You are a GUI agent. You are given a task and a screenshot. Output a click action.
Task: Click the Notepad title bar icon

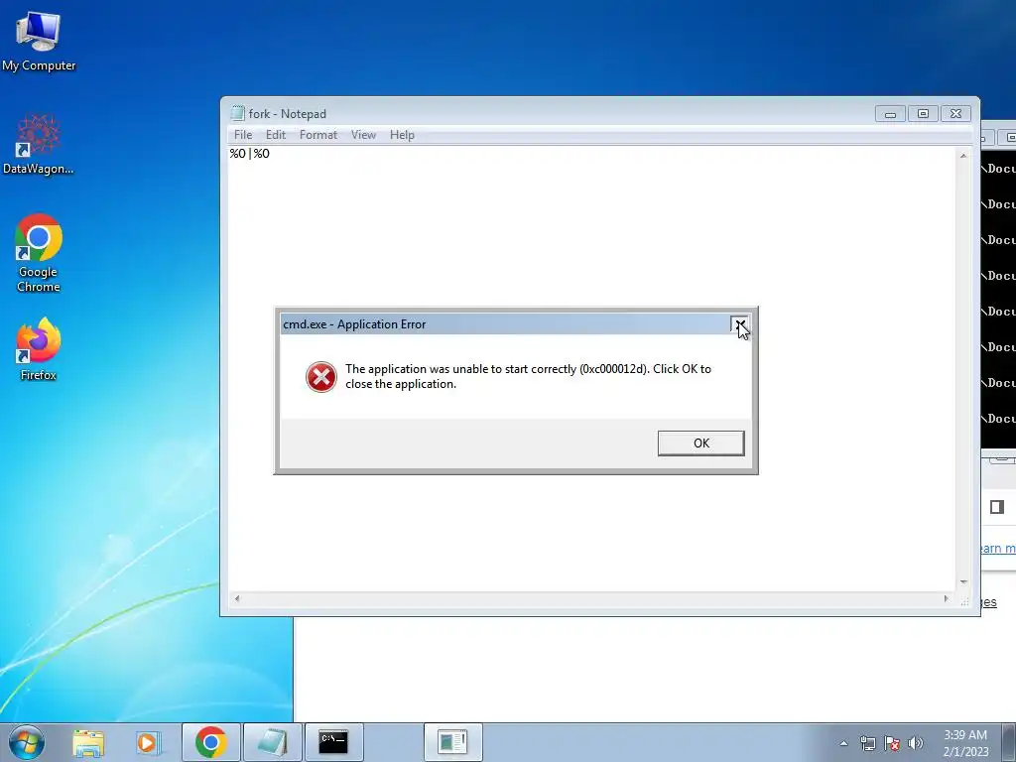pyautogui.click(x=238, y=114)
